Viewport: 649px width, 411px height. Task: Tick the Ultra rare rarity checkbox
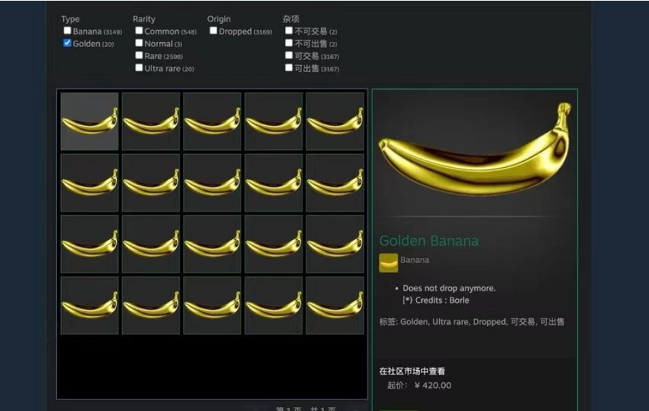[139, 68]
